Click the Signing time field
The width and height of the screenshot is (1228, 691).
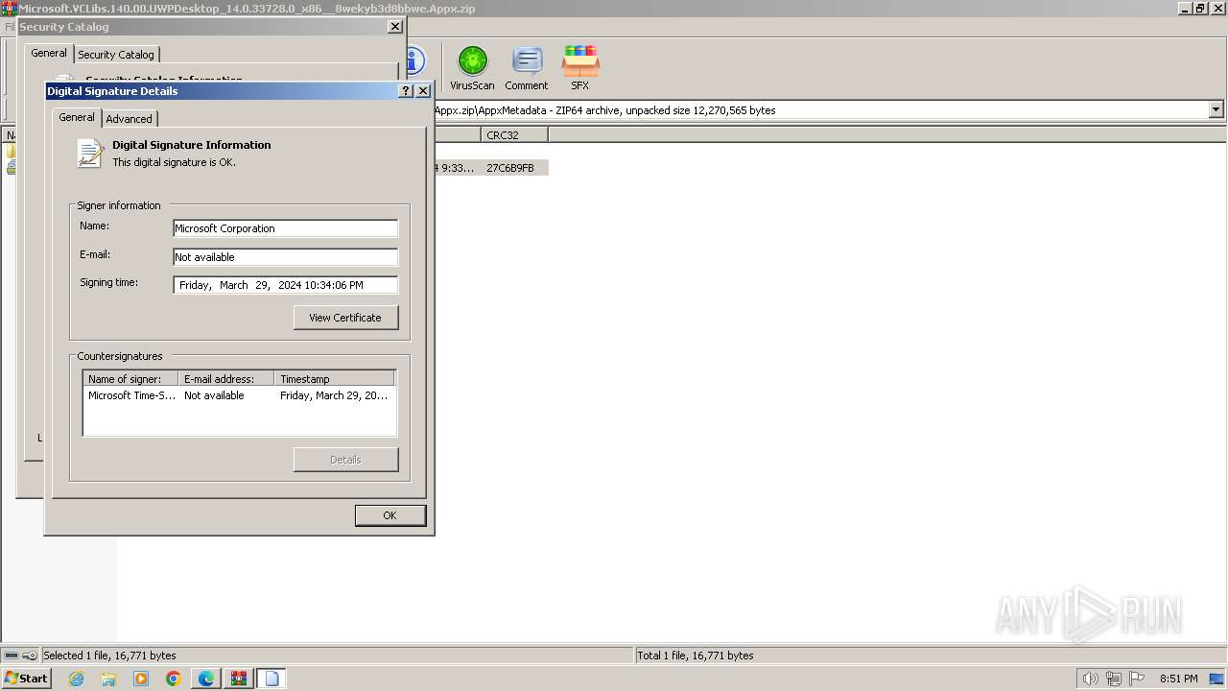pyautogui.click(x=285, y=285)
